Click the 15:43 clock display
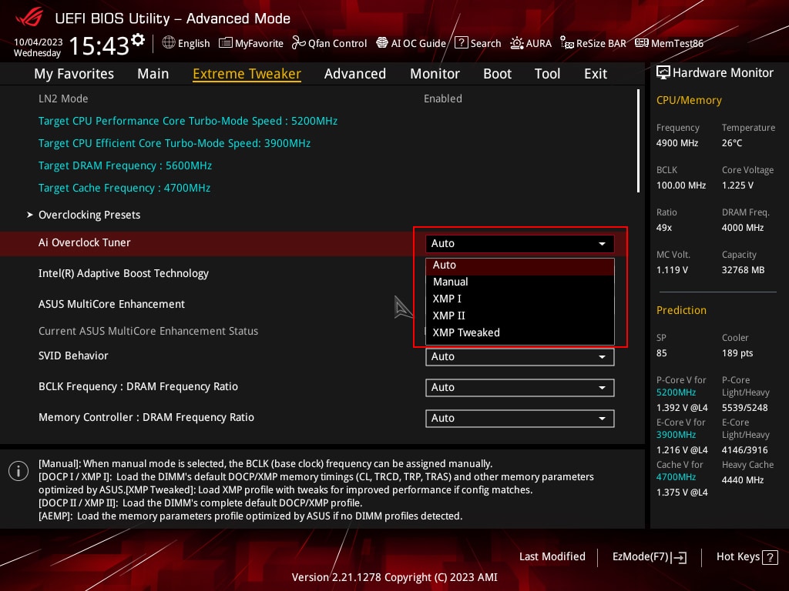The height and width of the screenshot is (591, 789). click(x=99, y=46)
